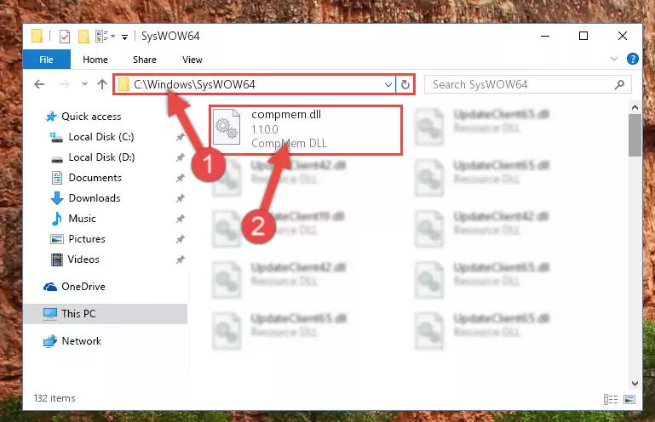Click the address bar path C:\Windows\SysWOW64
The image size is (655, 422).
[x=194, y=85]
